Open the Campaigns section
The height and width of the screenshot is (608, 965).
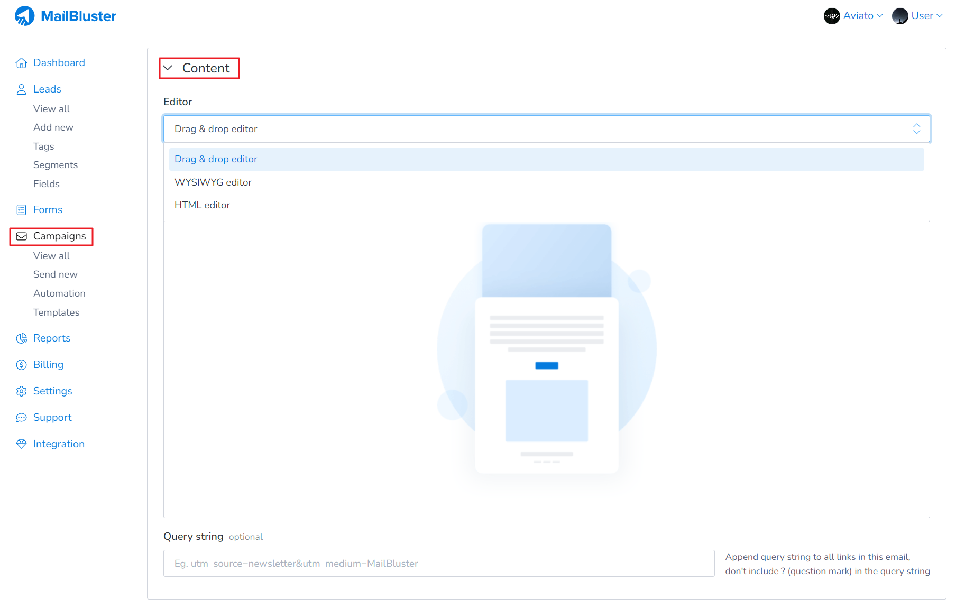(x=59, y=236)
